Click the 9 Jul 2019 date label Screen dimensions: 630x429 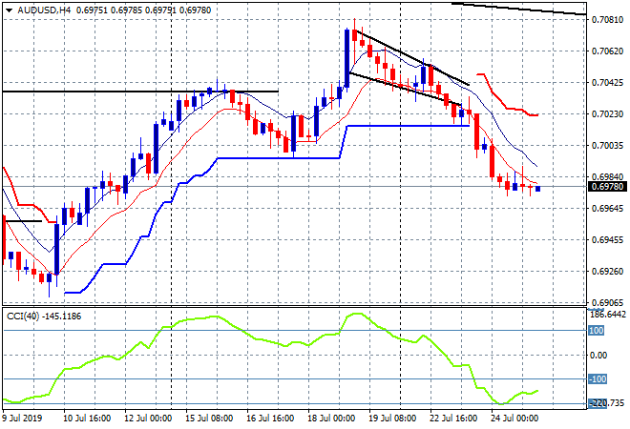pos(23,419)
